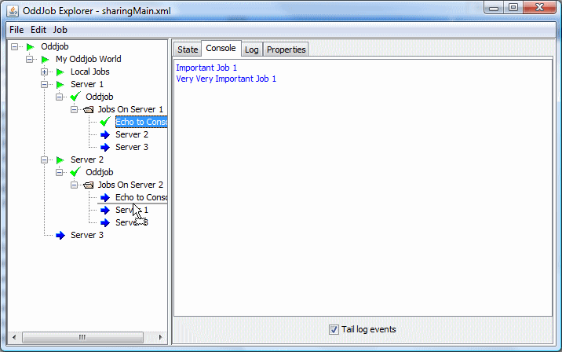Click the blue arrow icon beside bottom Server 3
The image size is (562, 352).
60,235
